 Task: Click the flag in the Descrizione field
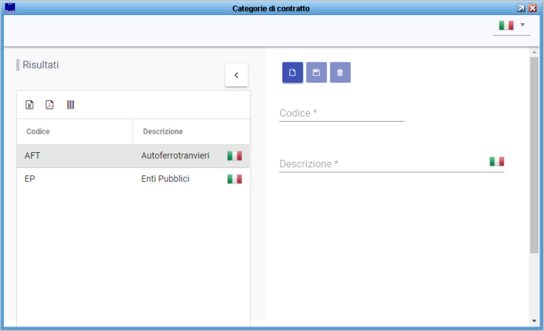pyautogui.click(x=496, y=162)
